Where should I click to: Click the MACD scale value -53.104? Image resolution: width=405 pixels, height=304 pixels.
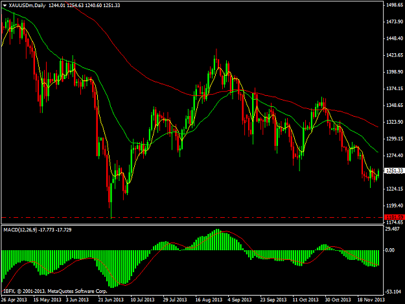coord(393,292)
